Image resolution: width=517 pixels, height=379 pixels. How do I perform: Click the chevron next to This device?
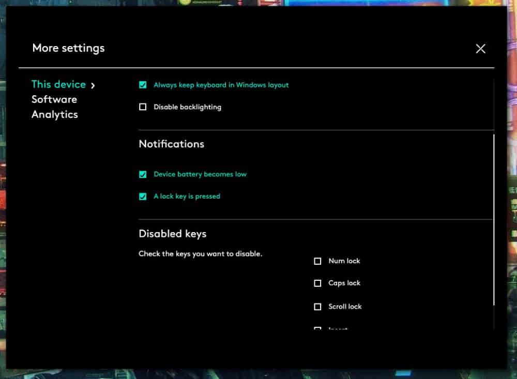93,86
